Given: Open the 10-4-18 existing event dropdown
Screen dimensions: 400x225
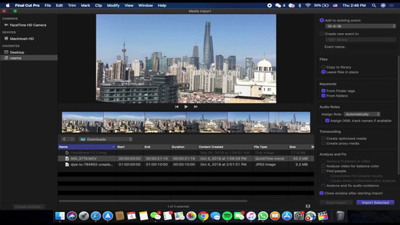Looking at the screenshot, I should coord(361,26).
